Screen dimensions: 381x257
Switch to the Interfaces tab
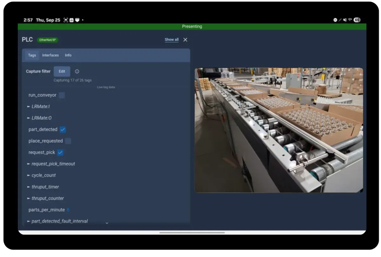tap(50, 55)
